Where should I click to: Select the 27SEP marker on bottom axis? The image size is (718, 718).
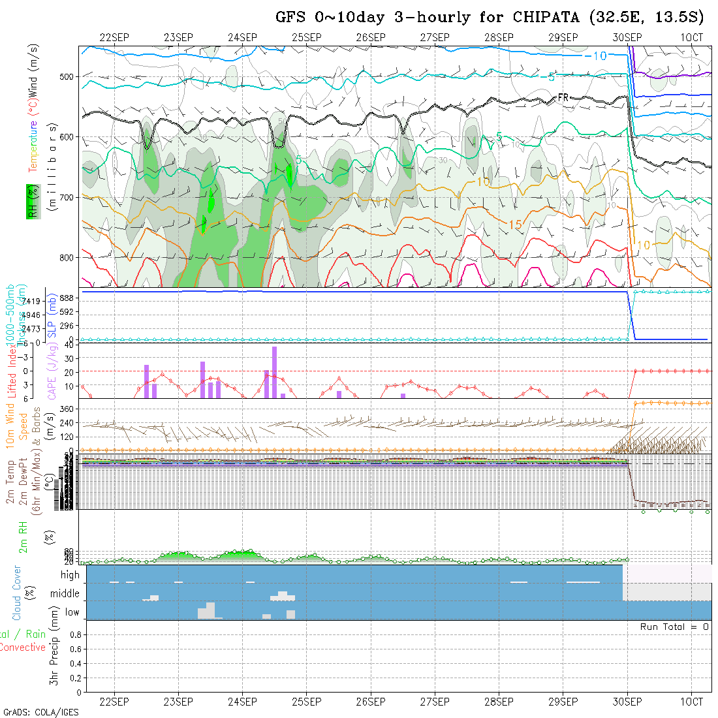(435, 702)
